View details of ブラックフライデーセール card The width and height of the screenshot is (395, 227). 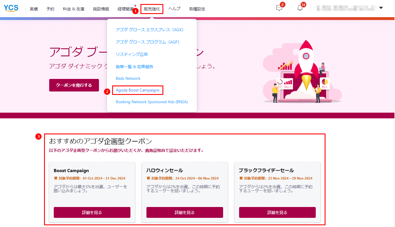coord(277,212)
